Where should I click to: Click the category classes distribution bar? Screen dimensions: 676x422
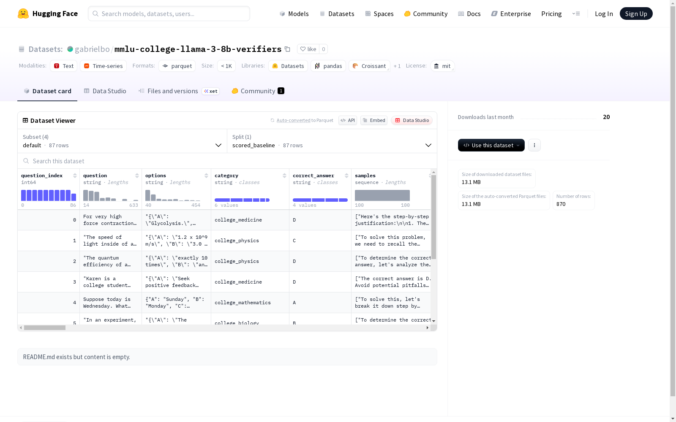(242, 200)
